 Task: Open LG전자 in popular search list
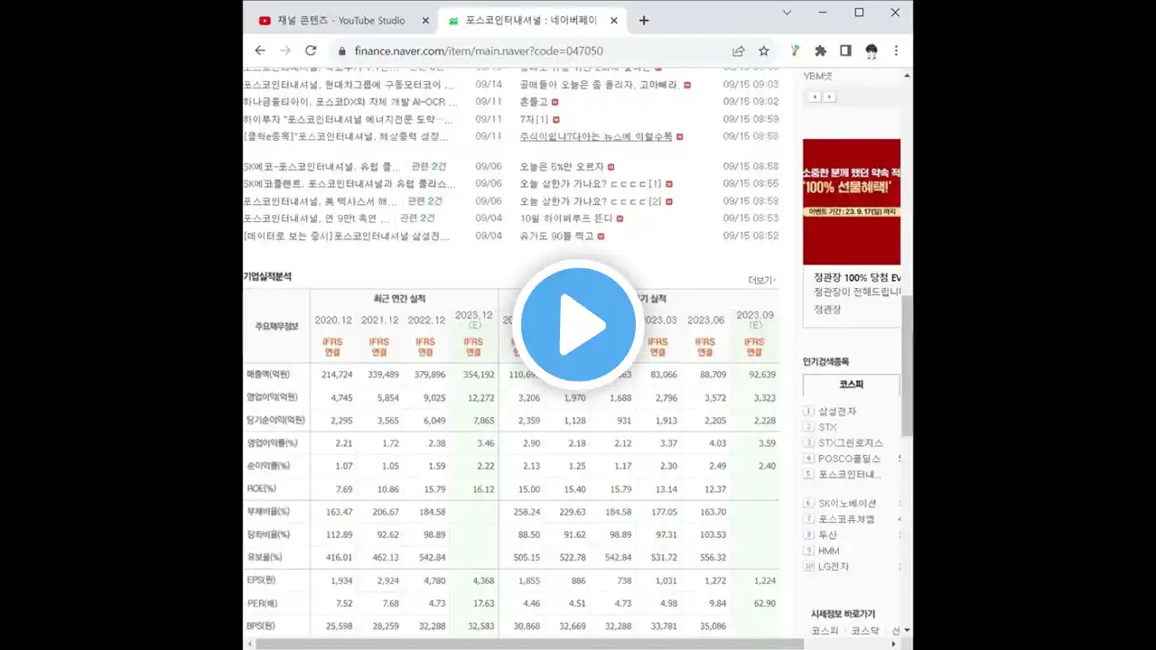click(x=834, y=566)
